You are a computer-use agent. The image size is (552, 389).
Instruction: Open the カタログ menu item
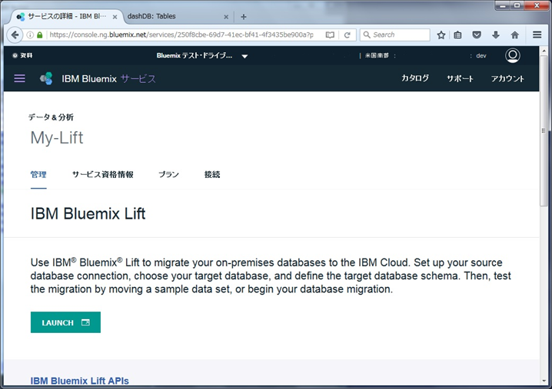pos(415,78)
